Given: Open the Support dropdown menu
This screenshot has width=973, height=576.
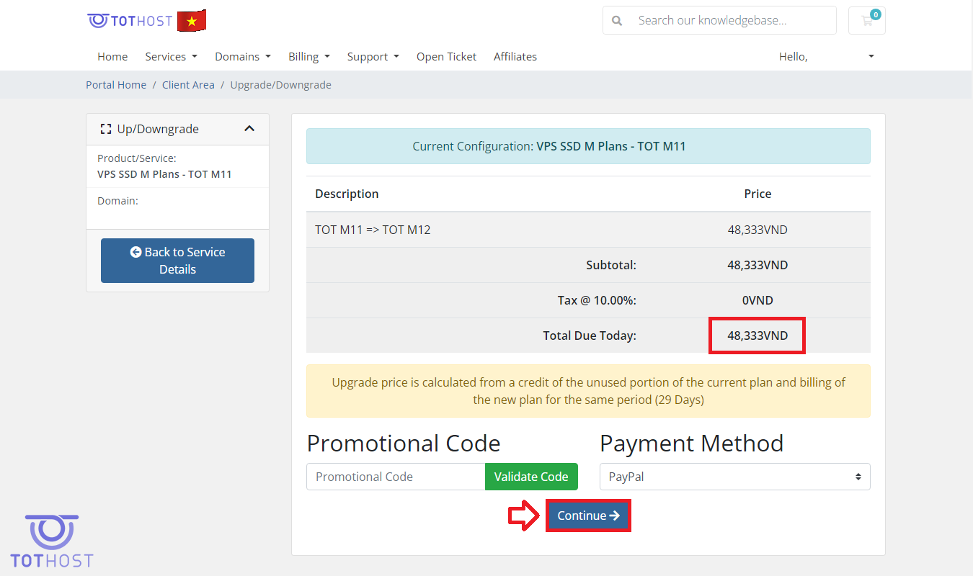Looking at the screenshot, I should click(x=373, y=57).
